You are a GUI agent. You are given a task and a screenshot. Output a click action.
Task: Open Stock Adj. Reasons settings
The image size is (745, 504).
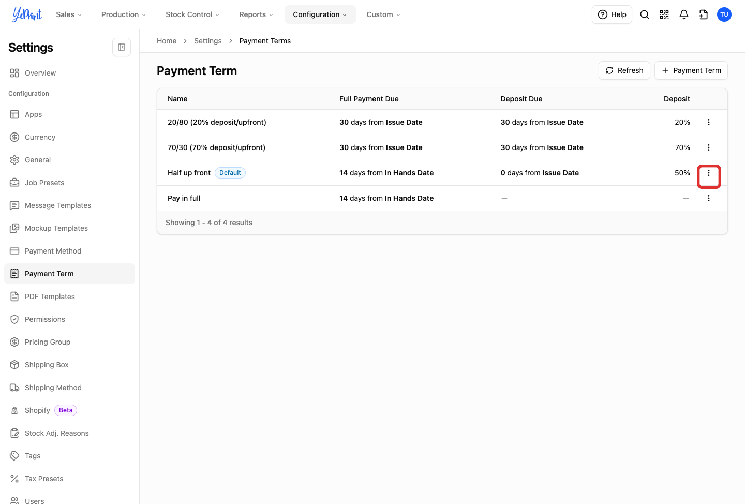[69, 433]
